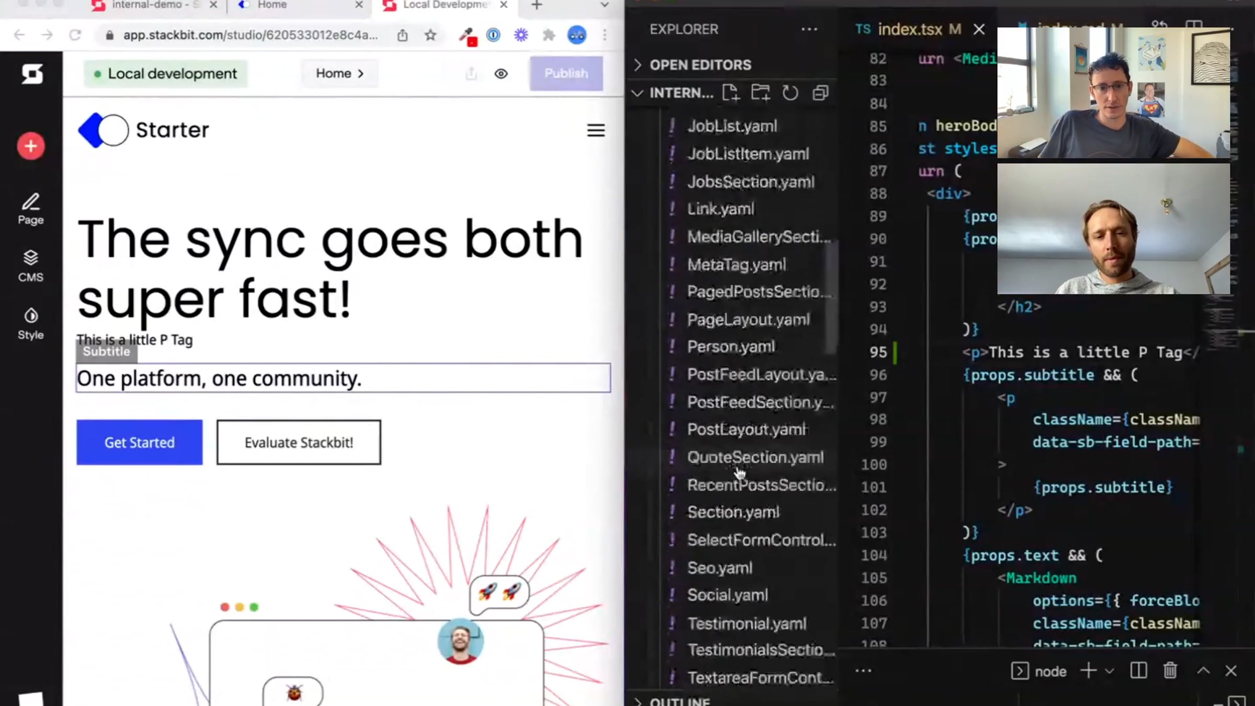Screen dimensions: 1255x706
Task: Click the subtitle text field 'One platform, one community.'
Action: coord(344,378)
